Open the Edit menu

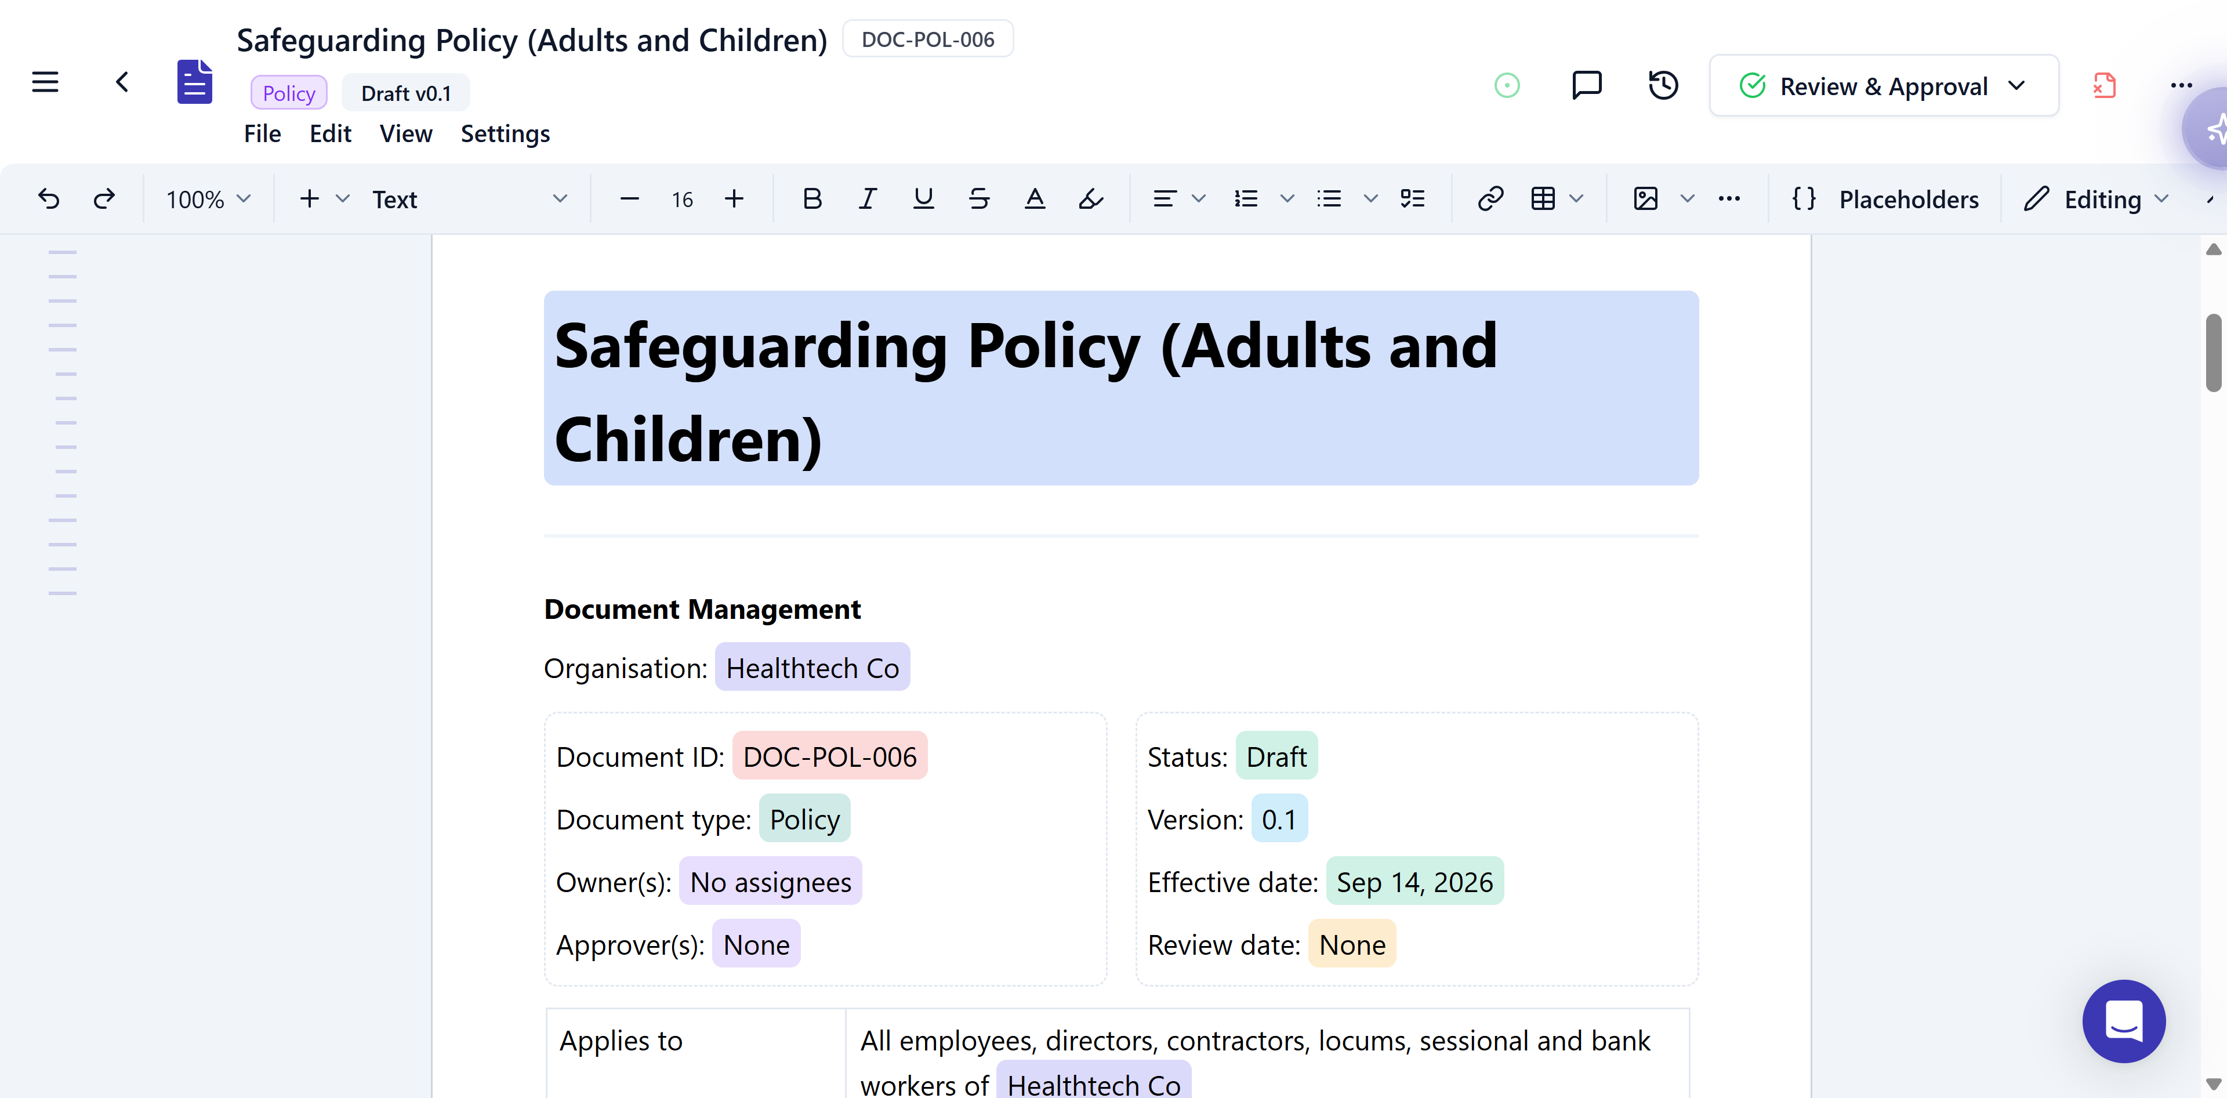(x=330, y=133)
